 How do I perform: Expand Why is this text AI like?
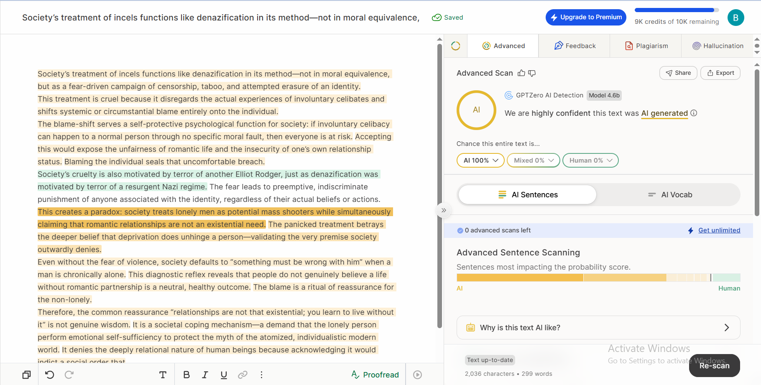click(x=598, y=328)
